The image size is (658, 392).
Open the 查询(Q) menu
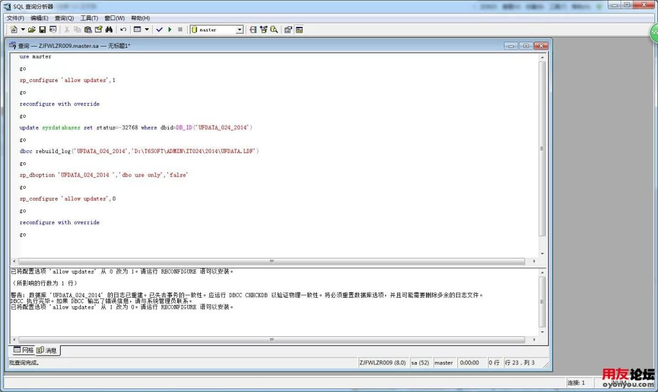64,18
